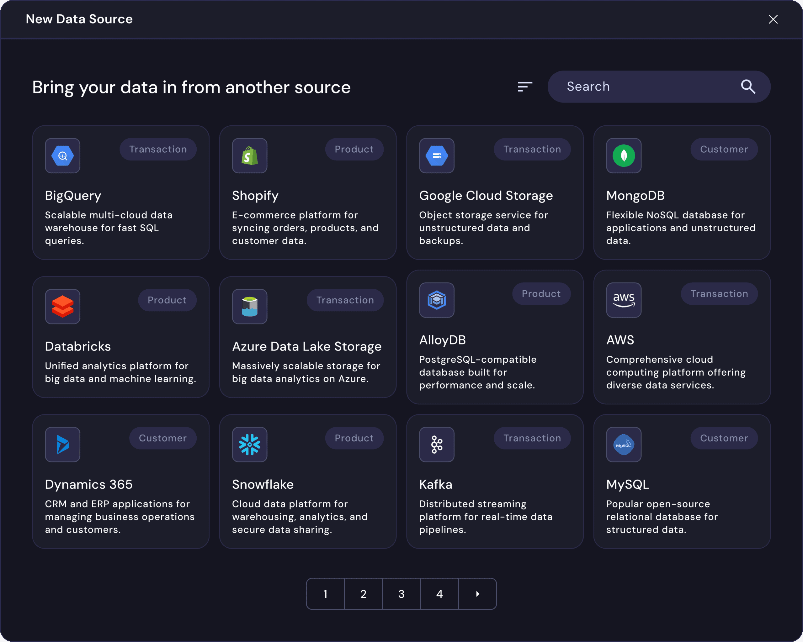This screenshot has width=803, height=642.
Task: Select the MongoDB leaf icon
Action: point(624,155)
